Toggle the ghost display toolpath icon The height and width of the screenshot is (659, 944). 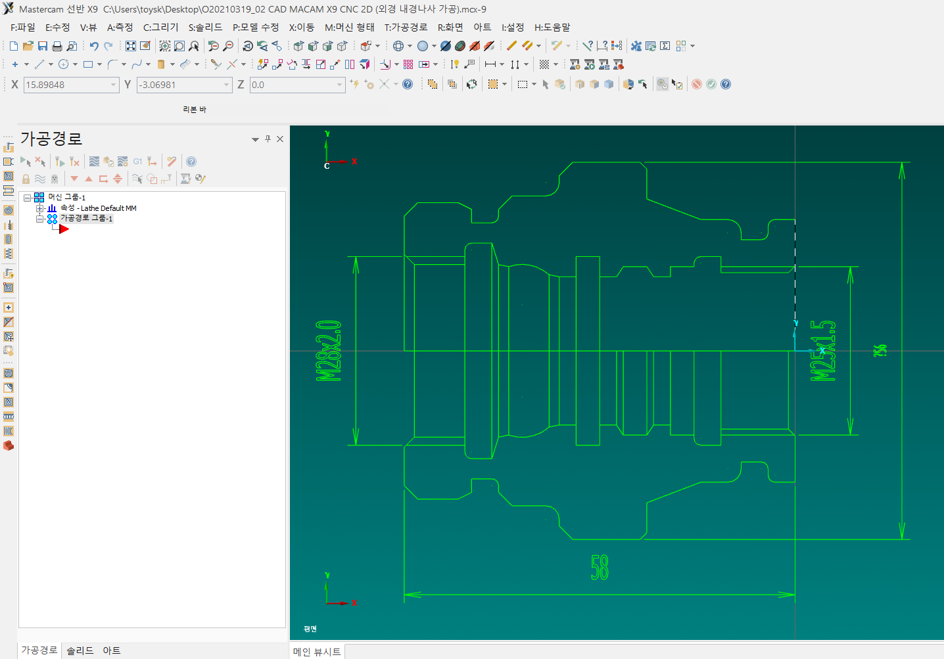[x=55, y=179]
